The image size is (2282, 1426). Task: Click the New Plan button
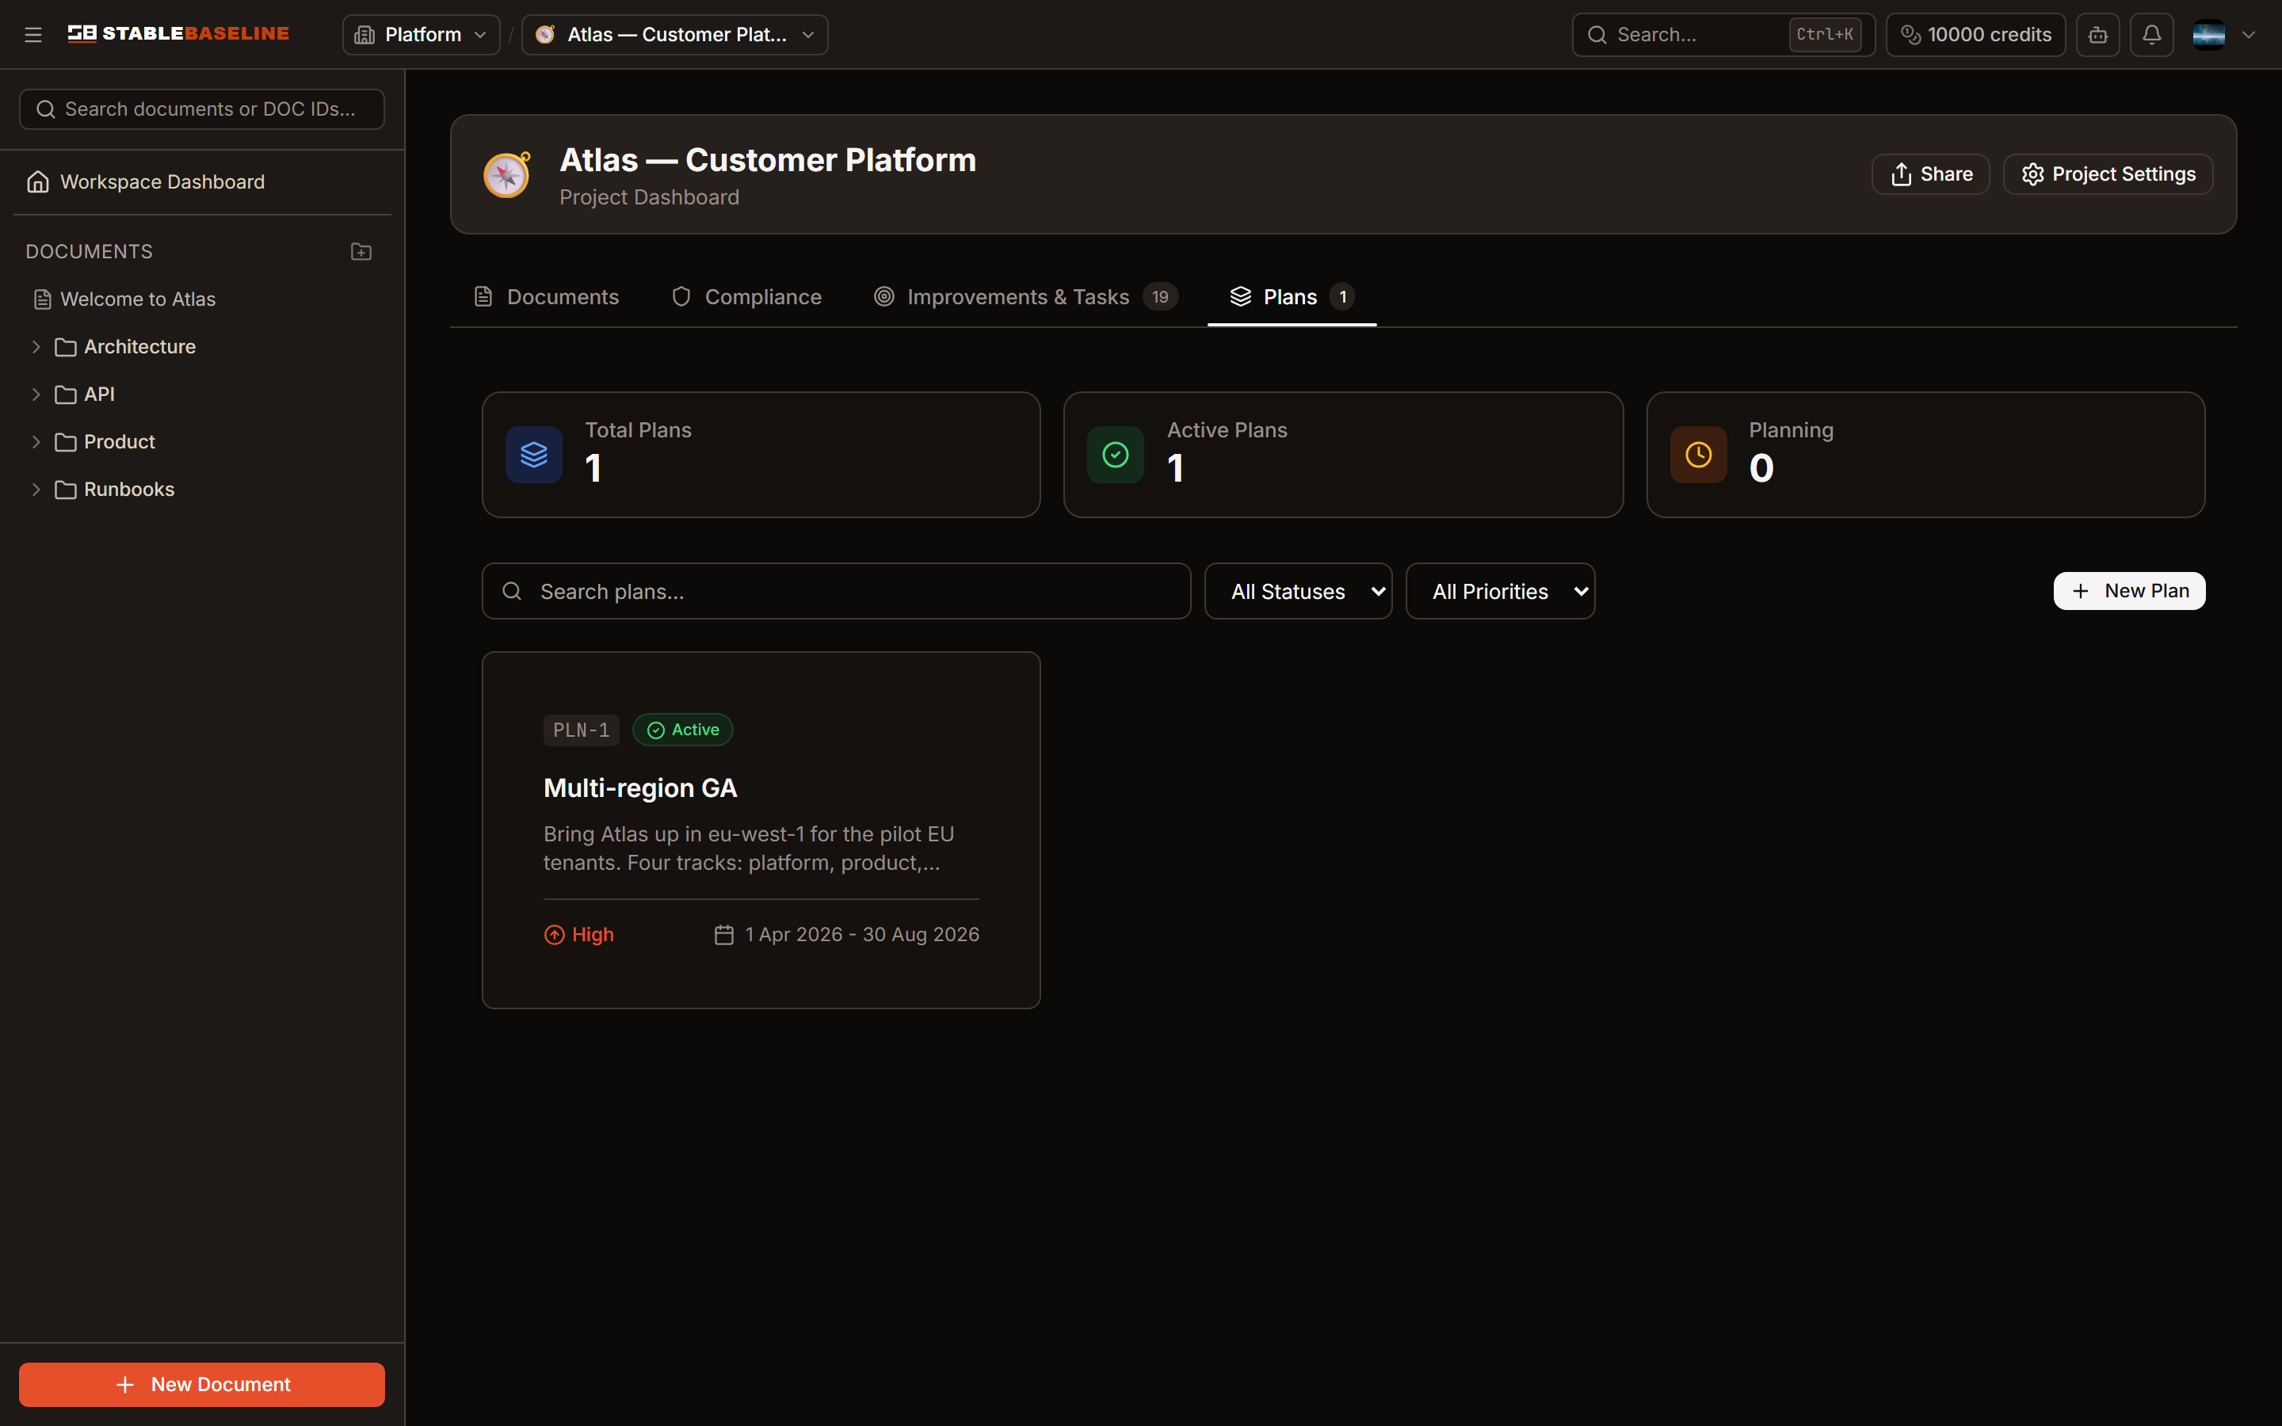[x=2128, y=591]
